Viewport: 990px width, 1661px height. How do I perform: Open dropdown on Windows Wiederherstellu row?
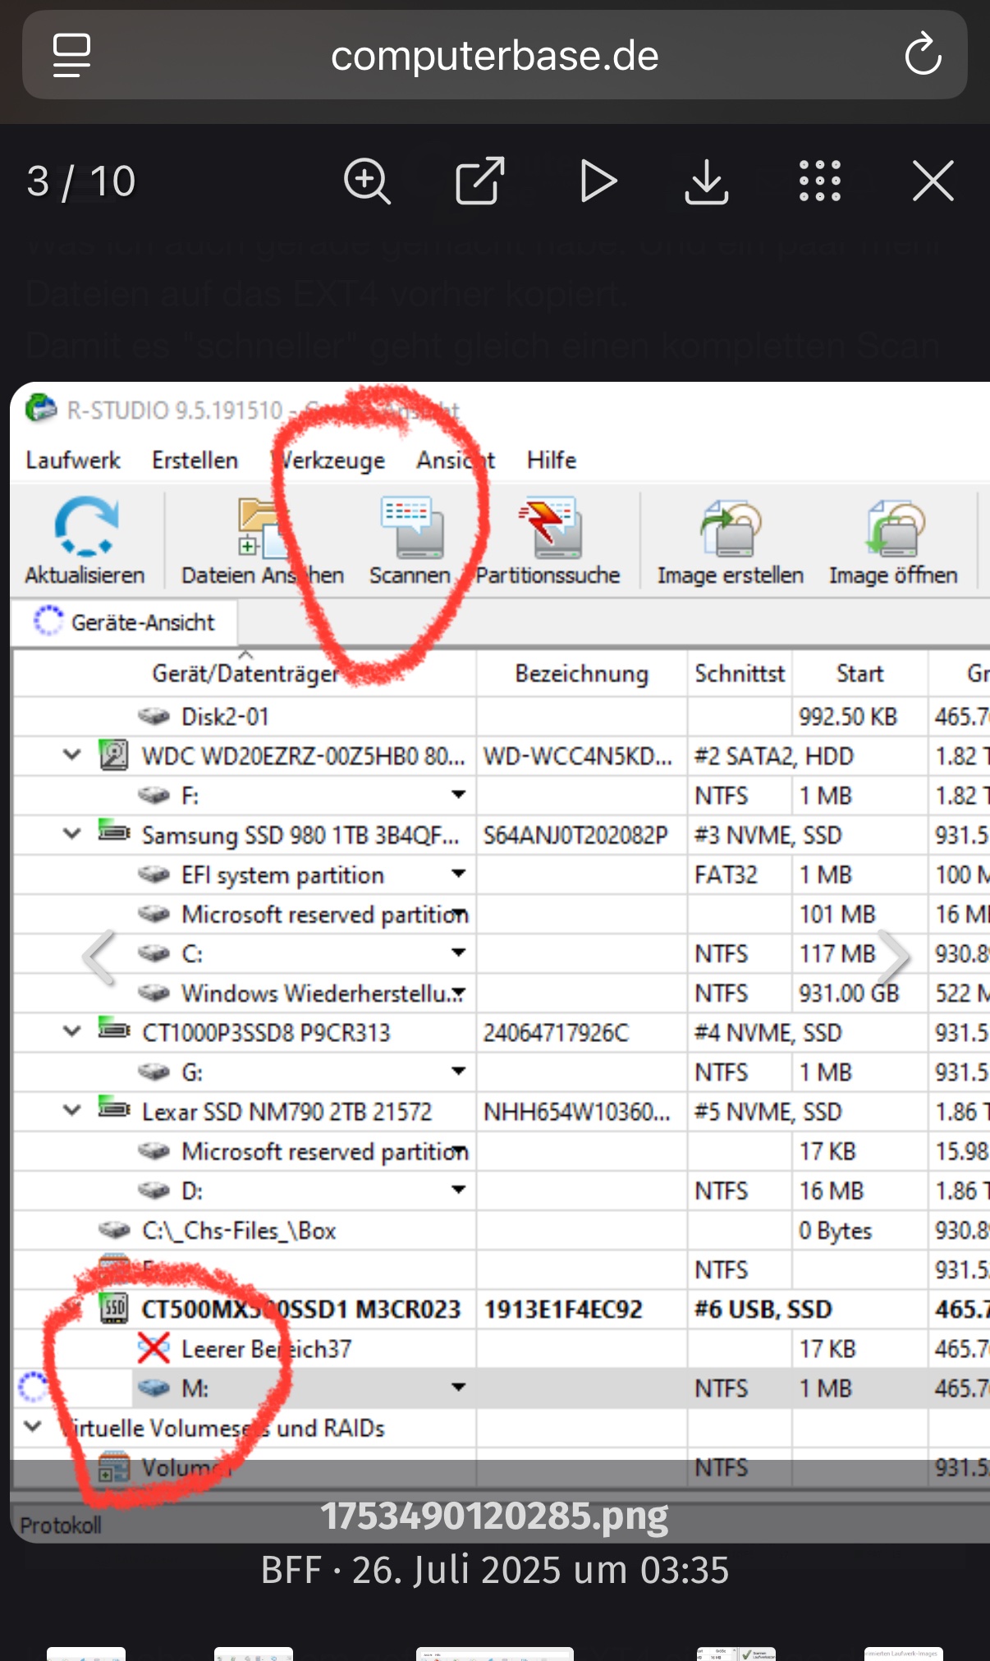pyautogui.click(x=459, y=993)
